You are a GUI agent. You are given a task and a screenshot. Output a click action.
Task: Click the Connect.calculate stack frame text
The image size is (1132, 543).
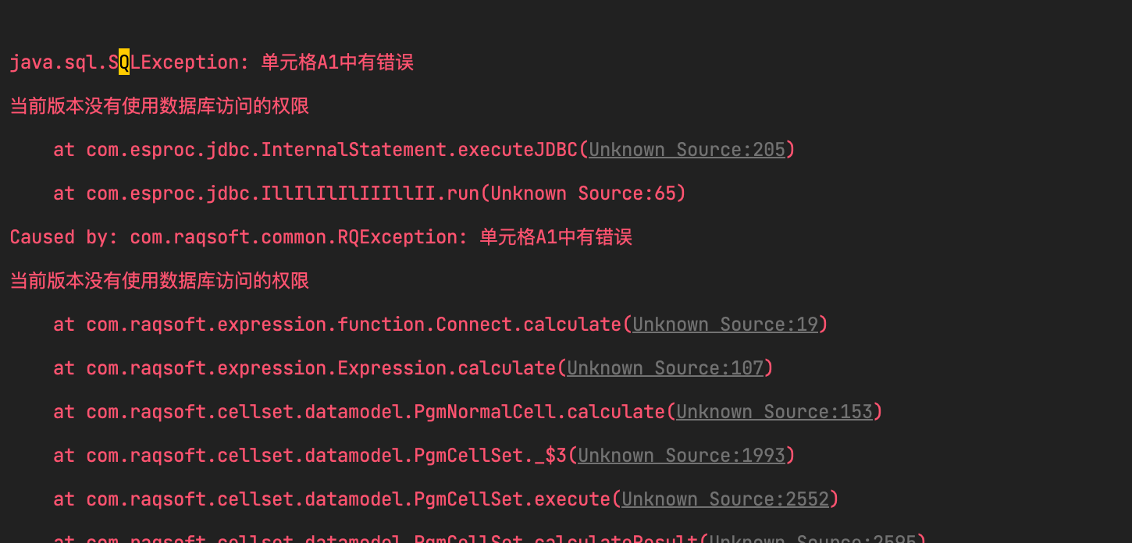pyautogui.click(x=528, y=325)
